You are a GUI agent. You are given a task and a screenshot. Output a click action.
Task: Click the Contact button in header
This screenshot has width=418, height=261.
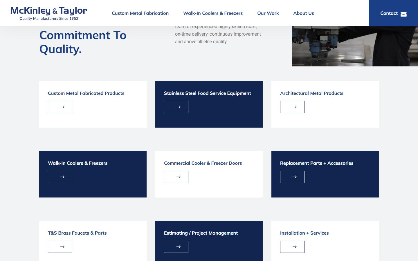(x=393, y=13)
